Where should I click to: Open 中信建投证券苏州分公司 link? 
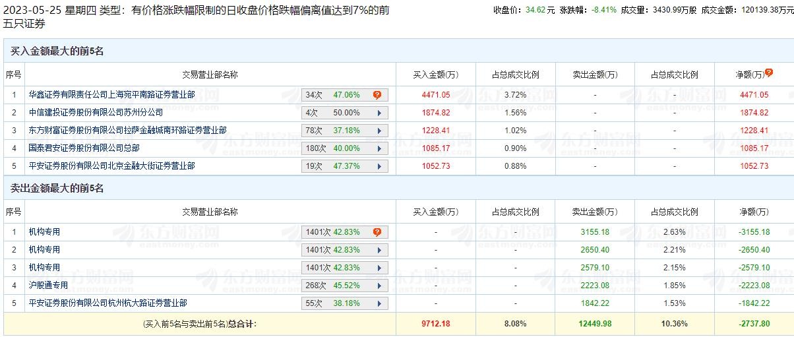[x=96, y=113]
